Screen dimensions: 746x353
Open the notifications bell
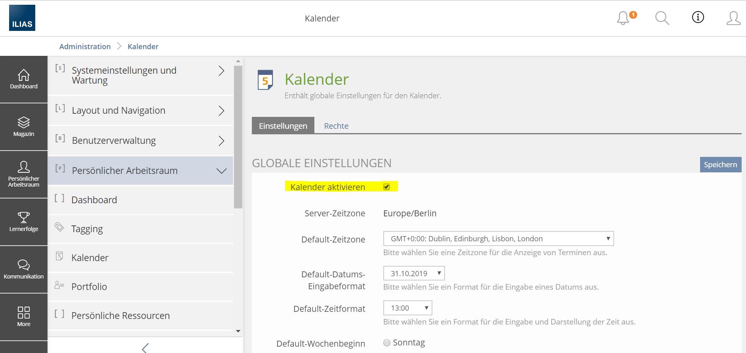[623, 18]
